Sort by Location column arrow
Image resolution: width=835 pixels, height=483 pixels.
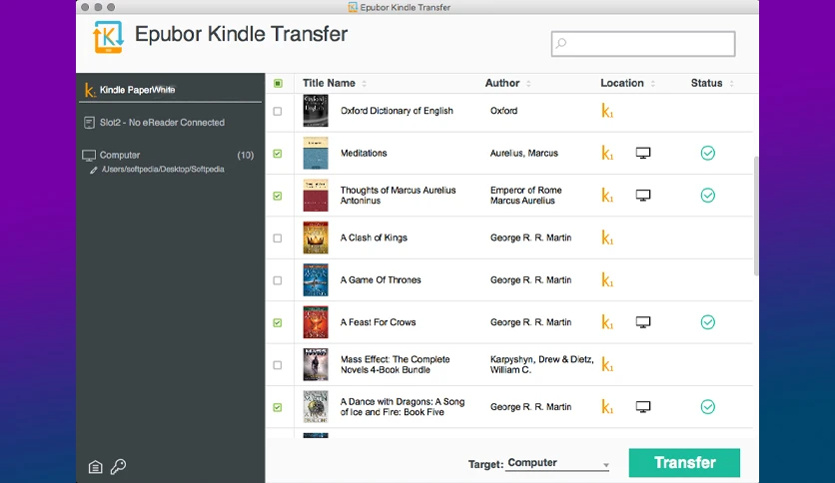[x=653, y=84]
